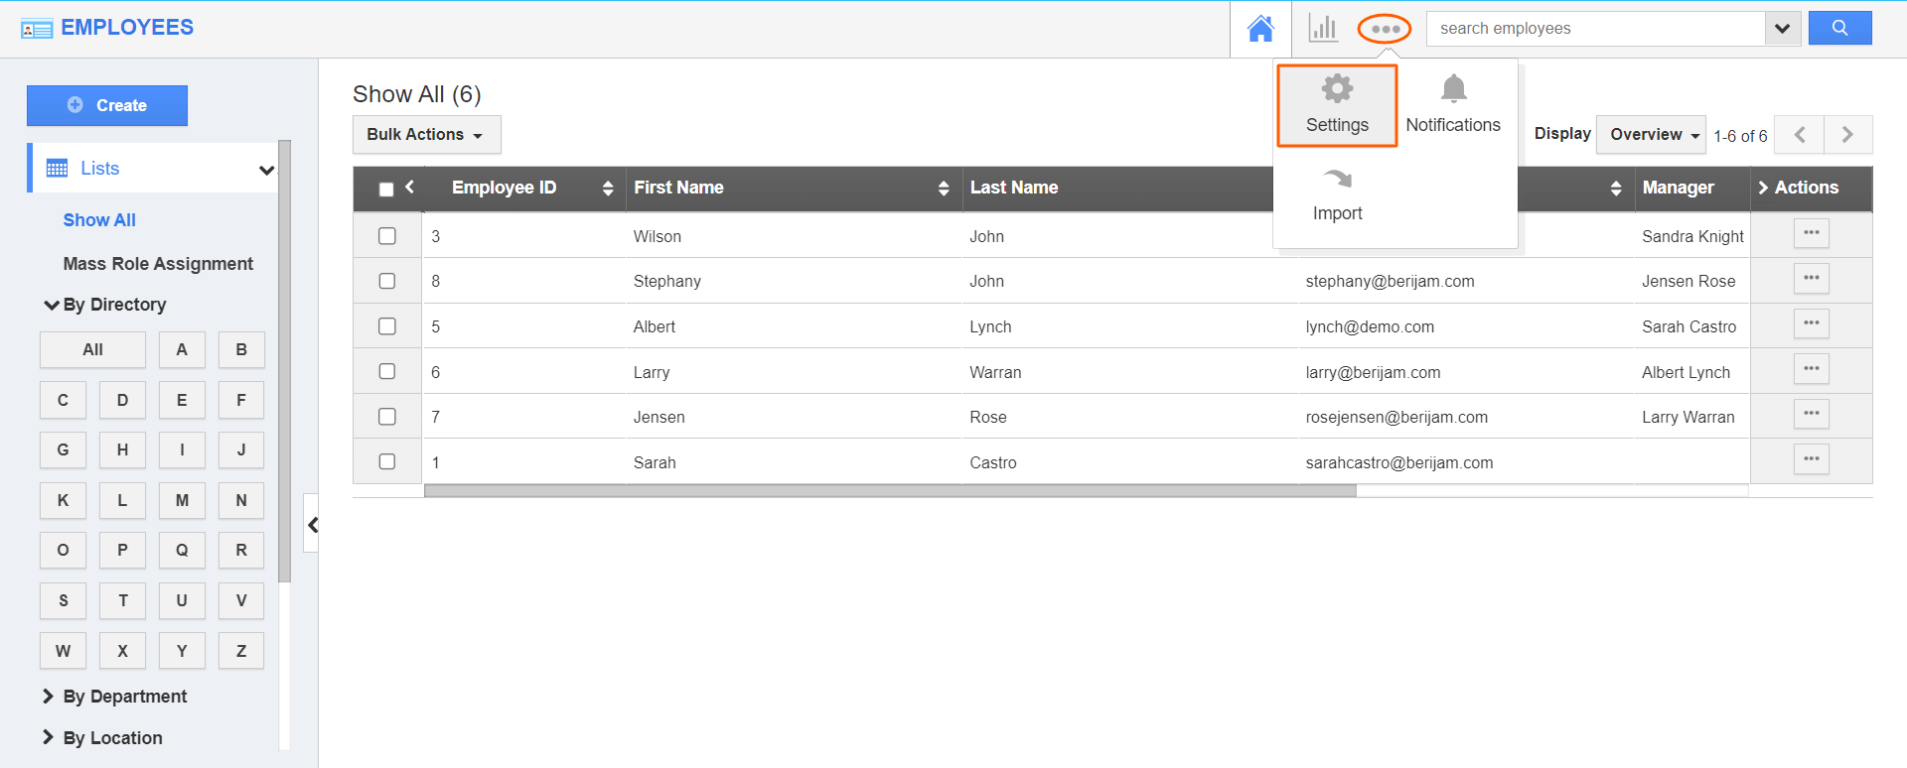Viewport: 1907px width, 768px height.
Task: Click the Lists grid icon
Action: point(58,168)
